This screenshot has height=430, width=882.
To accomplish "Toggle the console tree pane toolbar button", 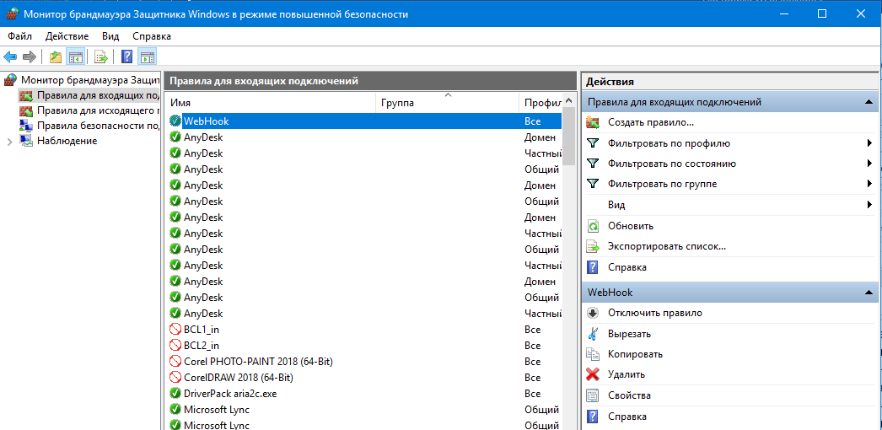I will point(76,57).
